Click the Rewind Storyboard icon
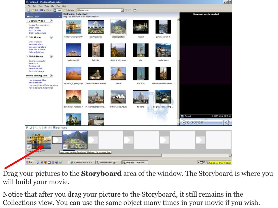Screen dimensions: 278x208 45,128
